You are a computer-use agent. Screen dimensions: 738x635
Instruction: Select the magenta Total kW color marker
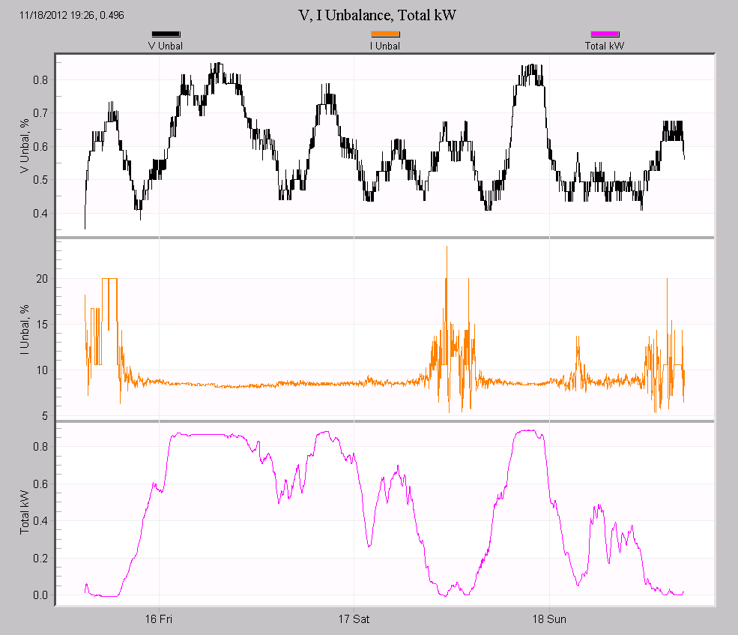(605, 34)
